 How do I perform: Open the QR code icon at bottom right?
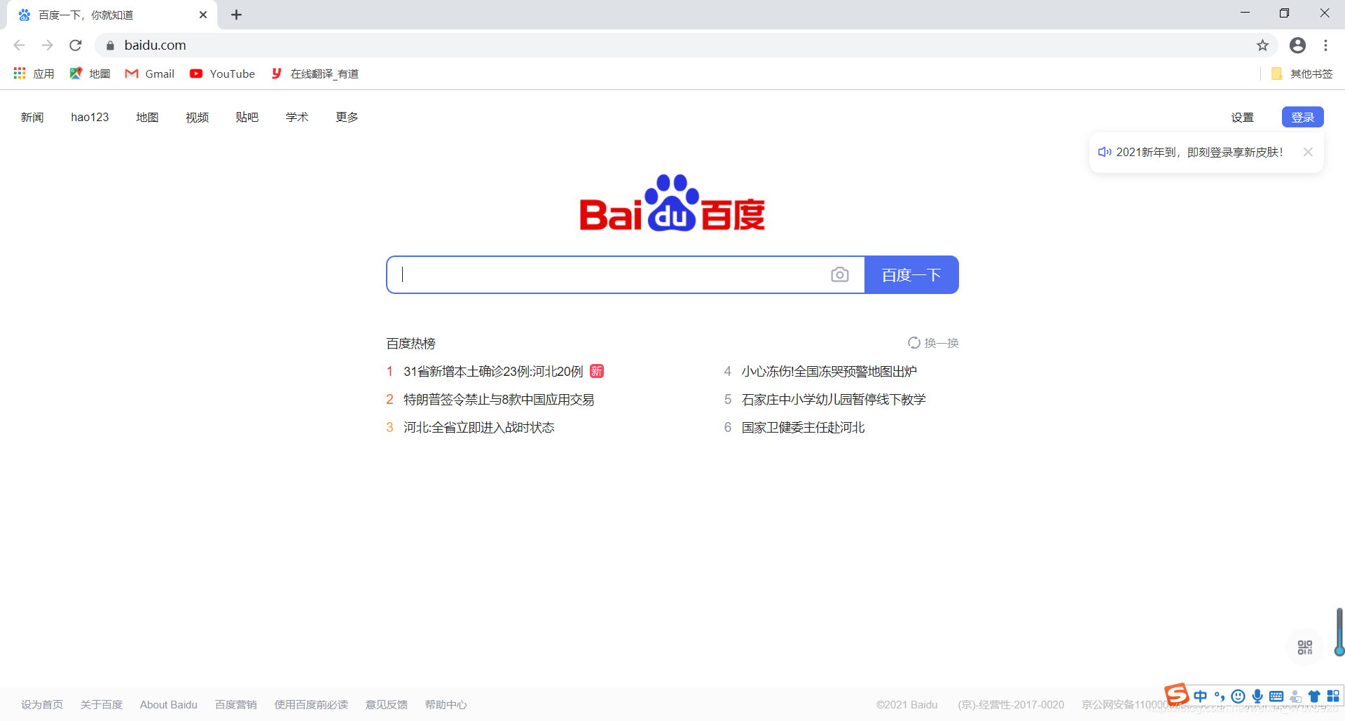[x=1304, y=647]
